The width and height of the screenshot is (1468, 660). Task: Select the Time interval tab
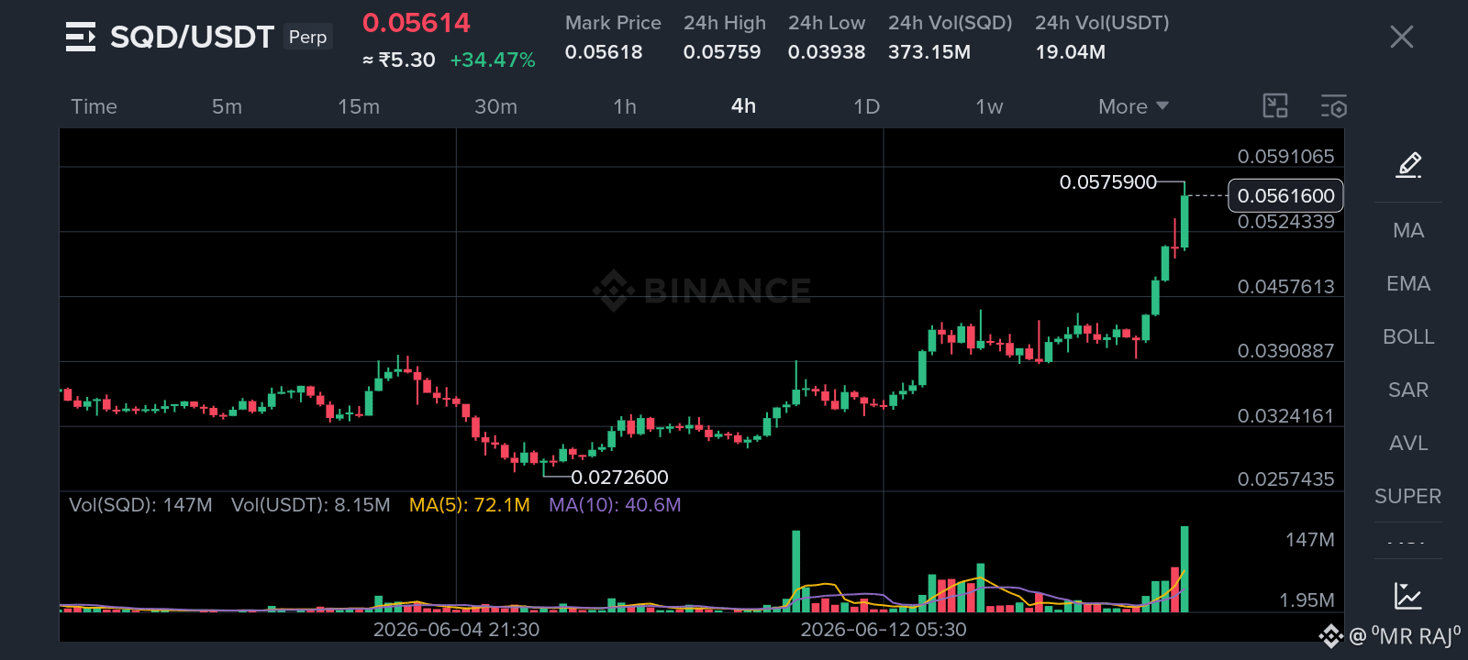95,106
